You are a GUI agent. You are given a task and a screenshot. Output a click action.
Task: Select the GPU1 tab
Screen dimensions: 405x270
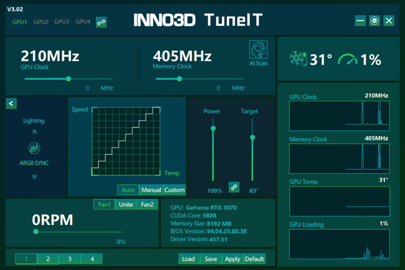coord(20,22)
